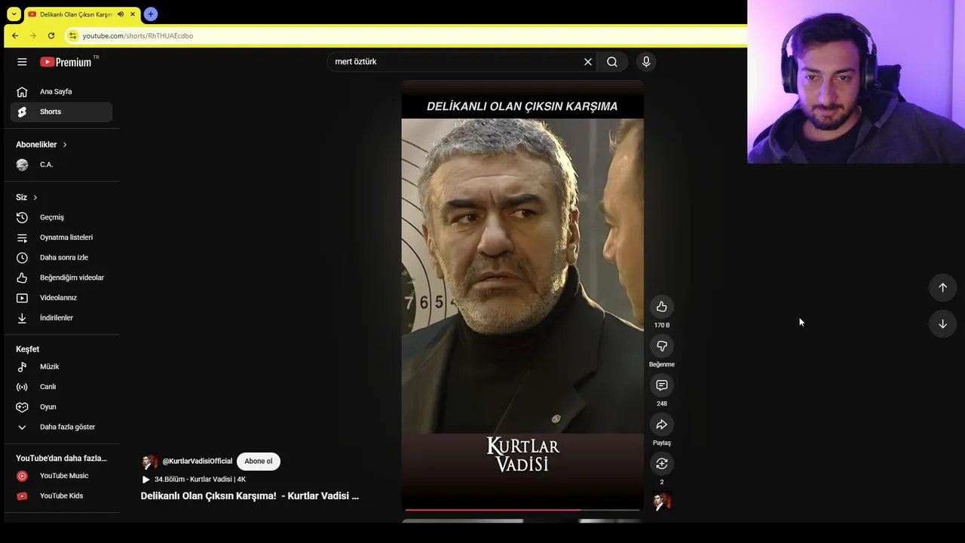Dislike the short with Beğenme
Image resolution: width=965 pixels, height=543 pixels.
tap(662, 345)
